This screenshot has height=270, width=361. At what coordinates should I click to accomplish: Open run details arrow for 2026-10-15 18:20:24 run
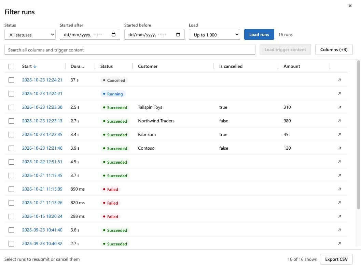point(339,216)
